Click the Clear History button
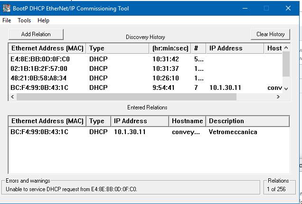The height and width of the screenshot is (204, 302). pyautogui.click(x=270, y=34)
